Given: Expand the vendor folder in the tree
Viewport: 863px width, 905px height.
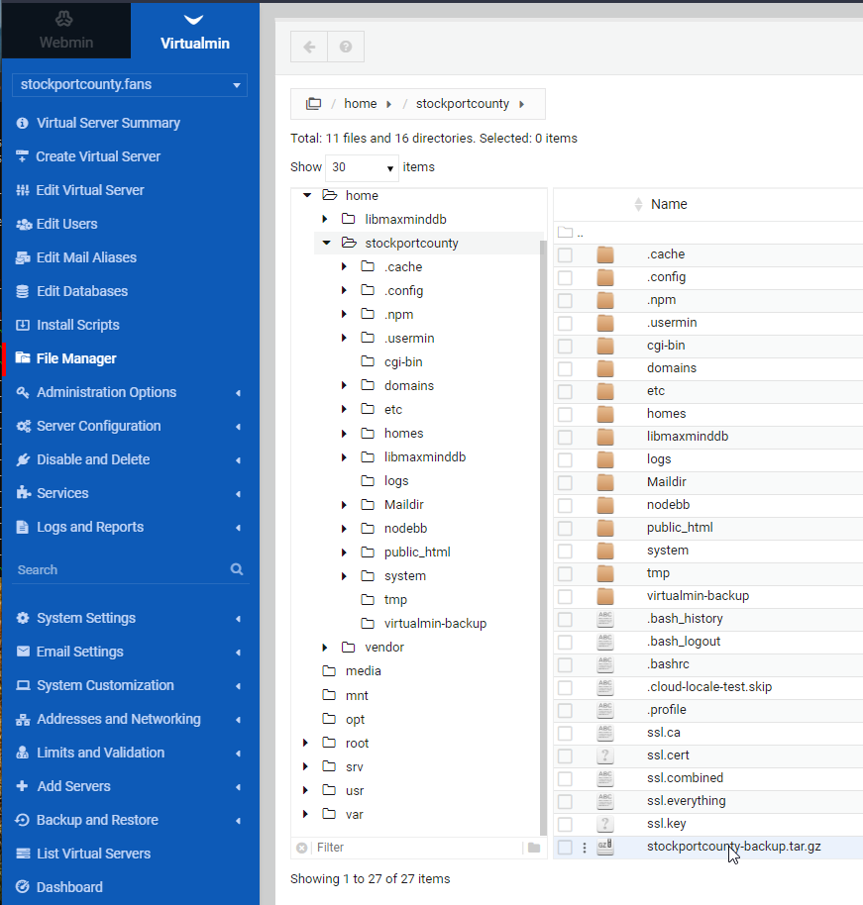Looking at the screenshot, I should click(325, 648).
